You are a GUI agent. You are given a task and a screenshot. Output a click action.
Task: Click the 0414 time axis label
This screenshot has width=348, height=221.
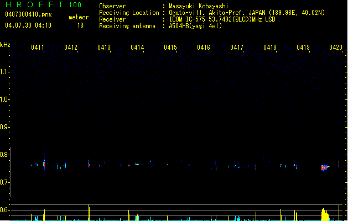tap(137, 47)
